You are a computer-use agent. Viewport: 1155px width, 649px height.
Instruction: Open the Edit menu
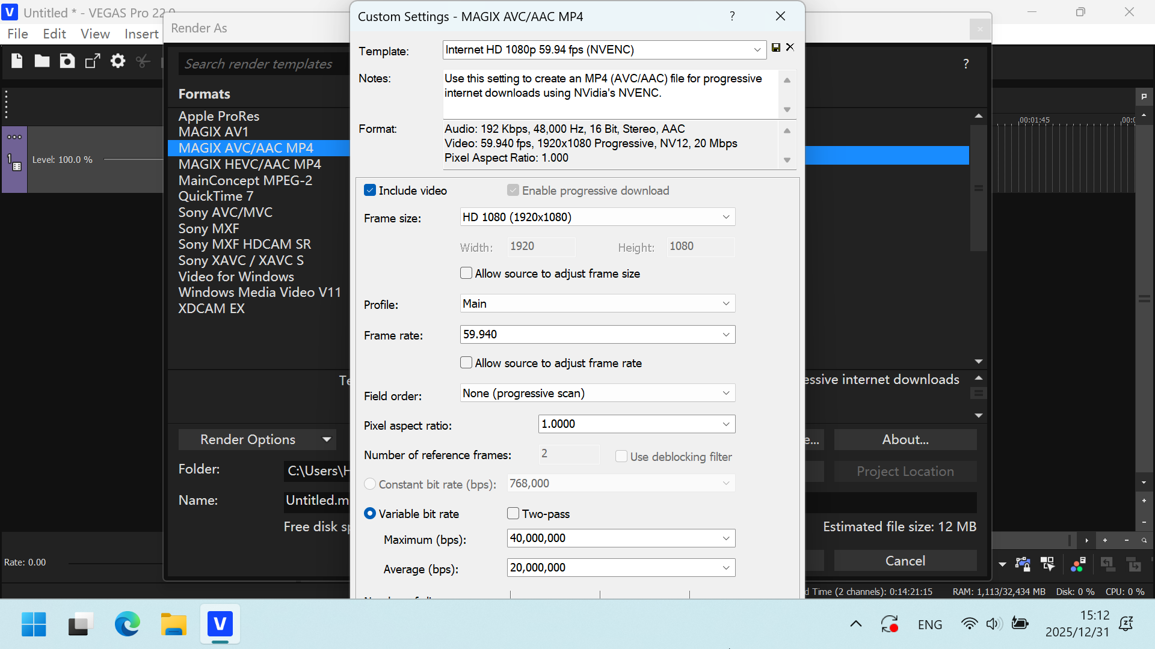(x=54, y=34)
